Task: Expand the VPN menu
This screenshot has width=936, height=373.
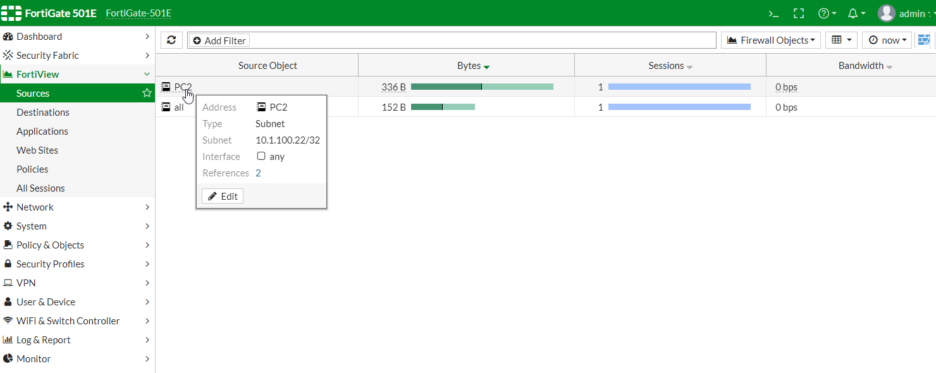Action: (x=77, y=283)
